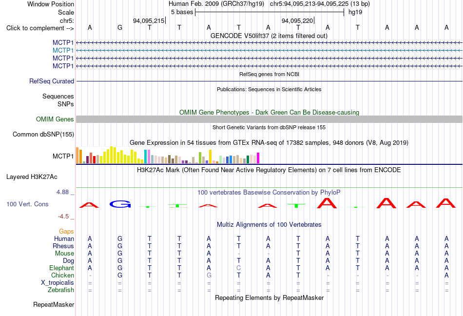Screen dimensions: 463x316
Task: Click the faded G in the Chicken row
Action: (209, 275)
